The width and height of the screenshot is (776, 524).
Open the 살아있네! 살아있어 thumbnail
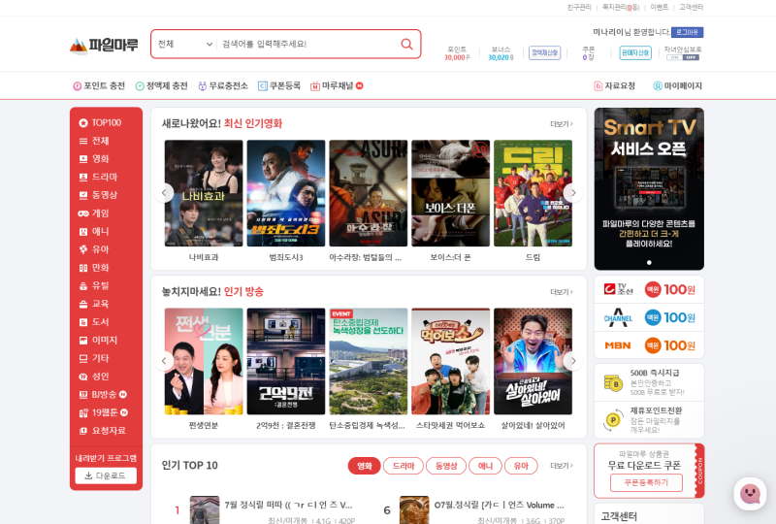[533, 362]
